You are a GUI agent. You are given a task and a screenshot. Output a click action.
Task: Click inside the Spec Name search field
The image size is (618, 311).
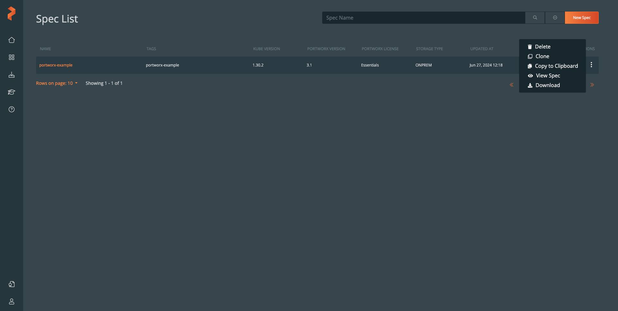[x=423, y=18]
